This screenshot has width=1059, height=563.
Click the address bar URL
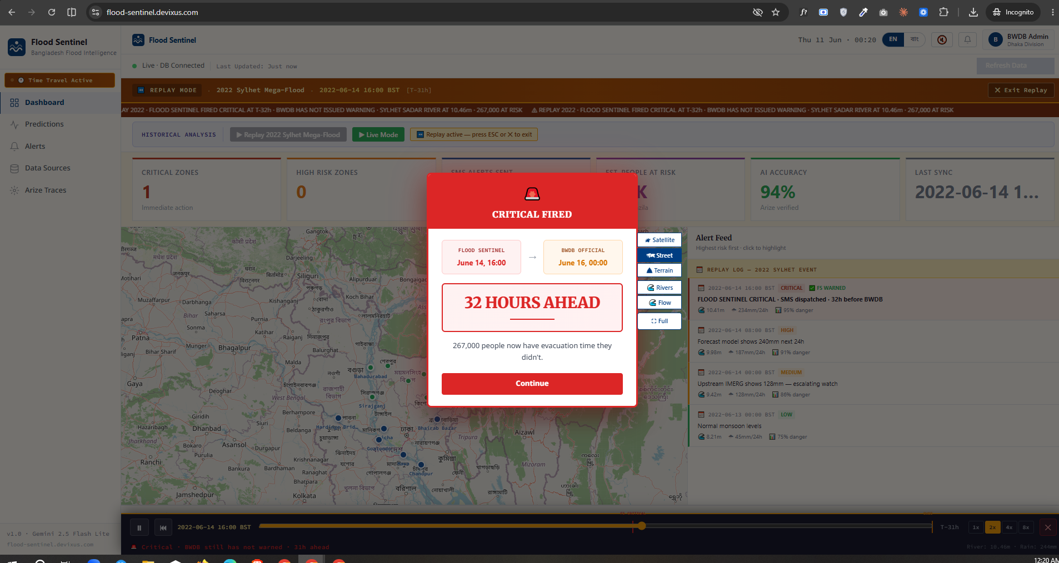(152, 12)
